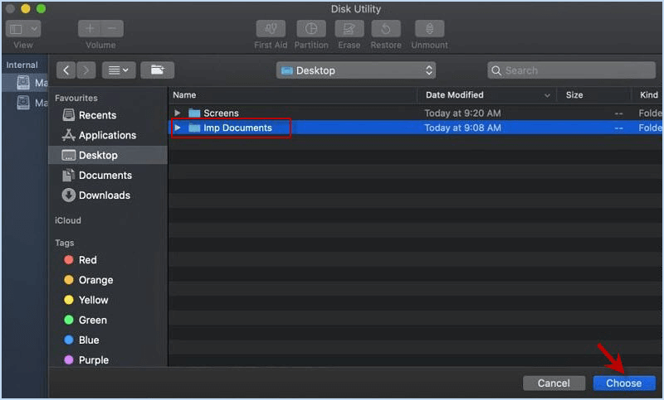Viewport: 664px width, 400px height.
Task: Click the Recents sidebar icon
Action: tap(69, 115)
